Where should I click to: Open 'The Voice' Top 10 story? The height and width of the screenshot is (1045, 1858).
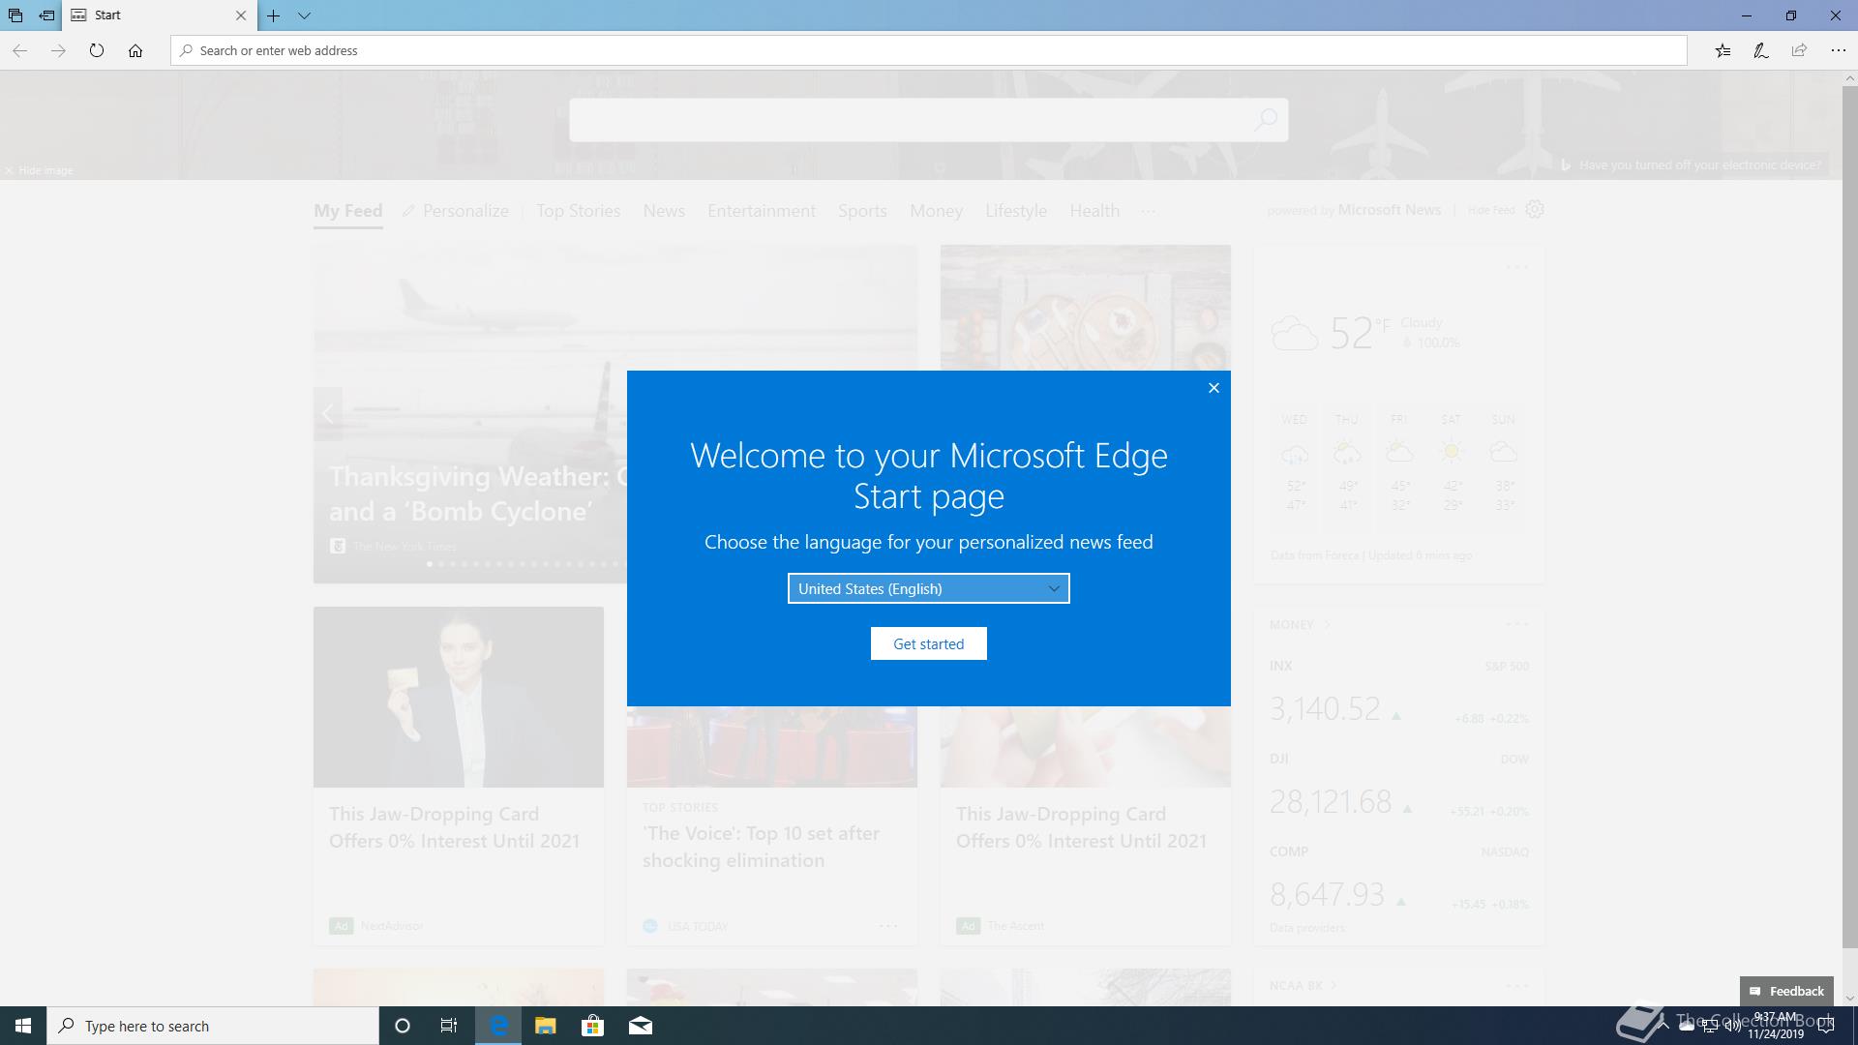pyautogui.click(x=761, y=847)
